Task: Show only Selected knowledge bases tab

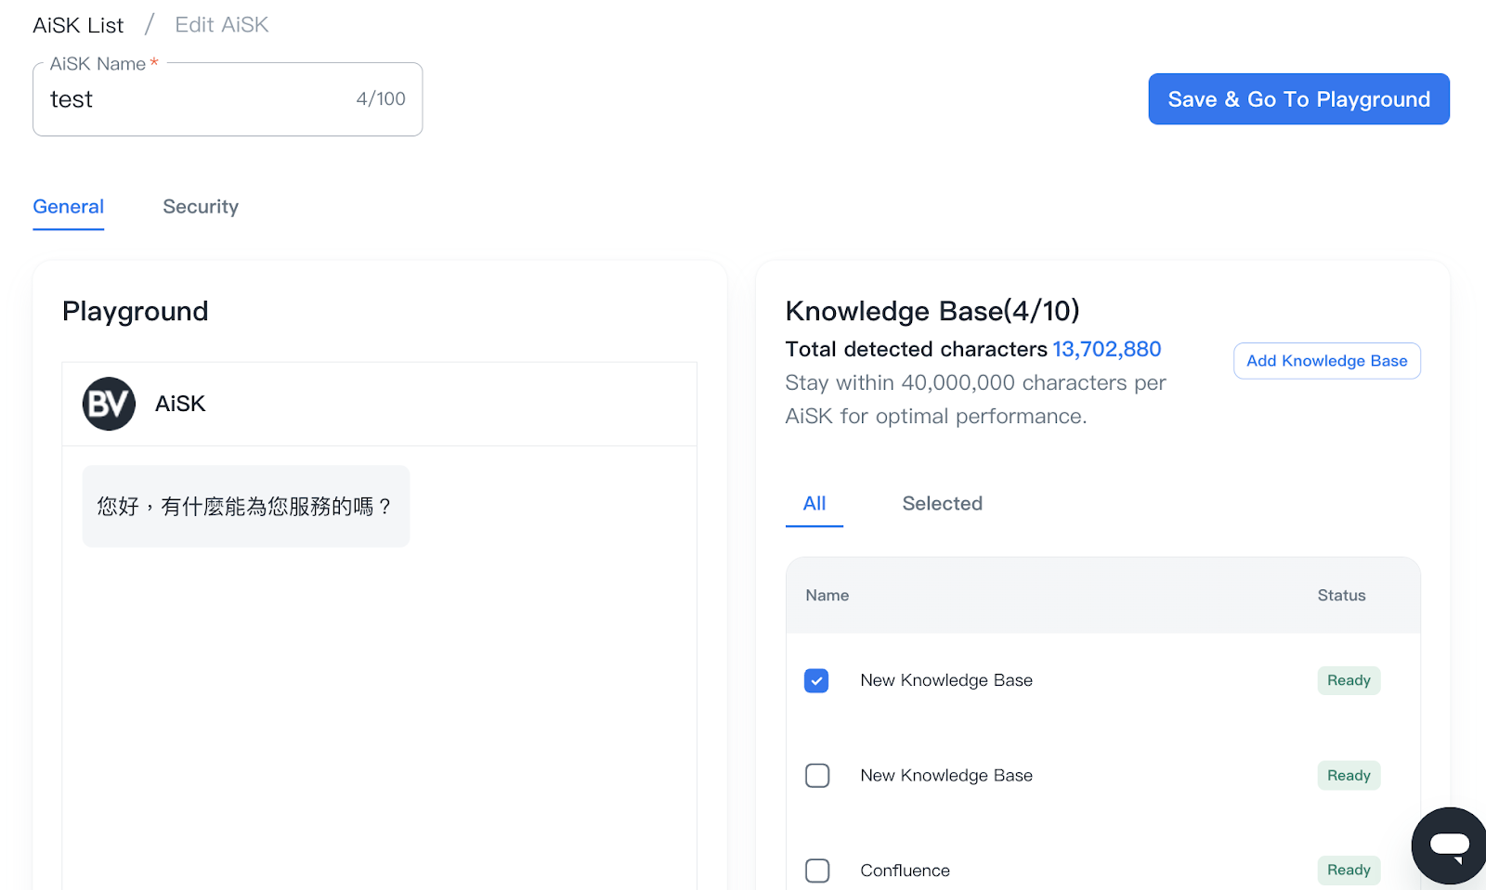Action: tap(942, 504)
